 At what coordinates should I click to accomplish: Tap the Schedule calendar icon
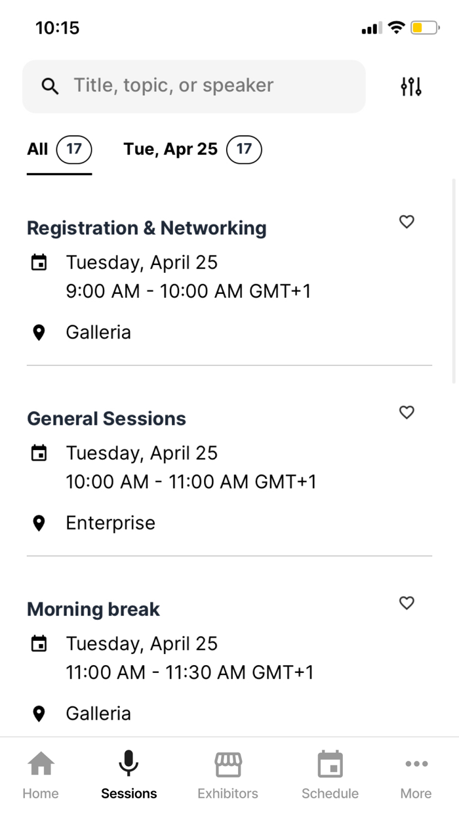click(x=330, y=764)
